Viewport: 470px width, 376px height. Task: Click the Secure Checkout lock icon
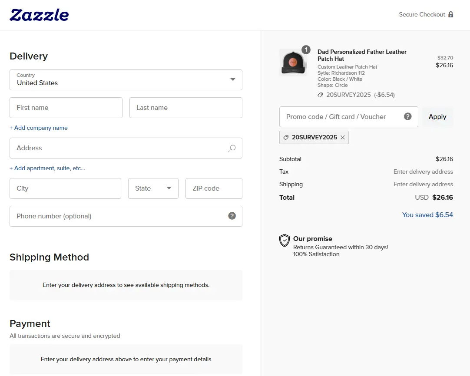click(450, 14)
